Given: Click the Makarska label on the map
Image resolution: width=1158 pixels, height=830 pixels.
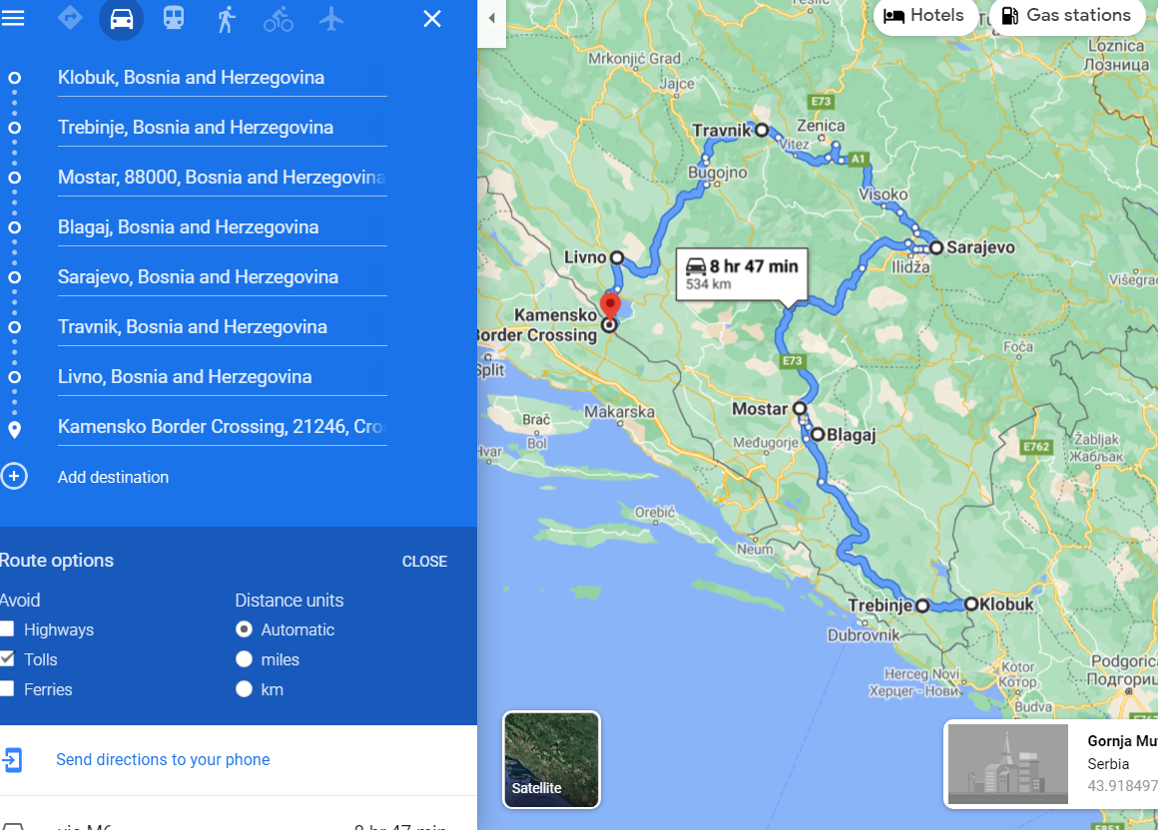Looking at the screenshot, I should point(619,412).
